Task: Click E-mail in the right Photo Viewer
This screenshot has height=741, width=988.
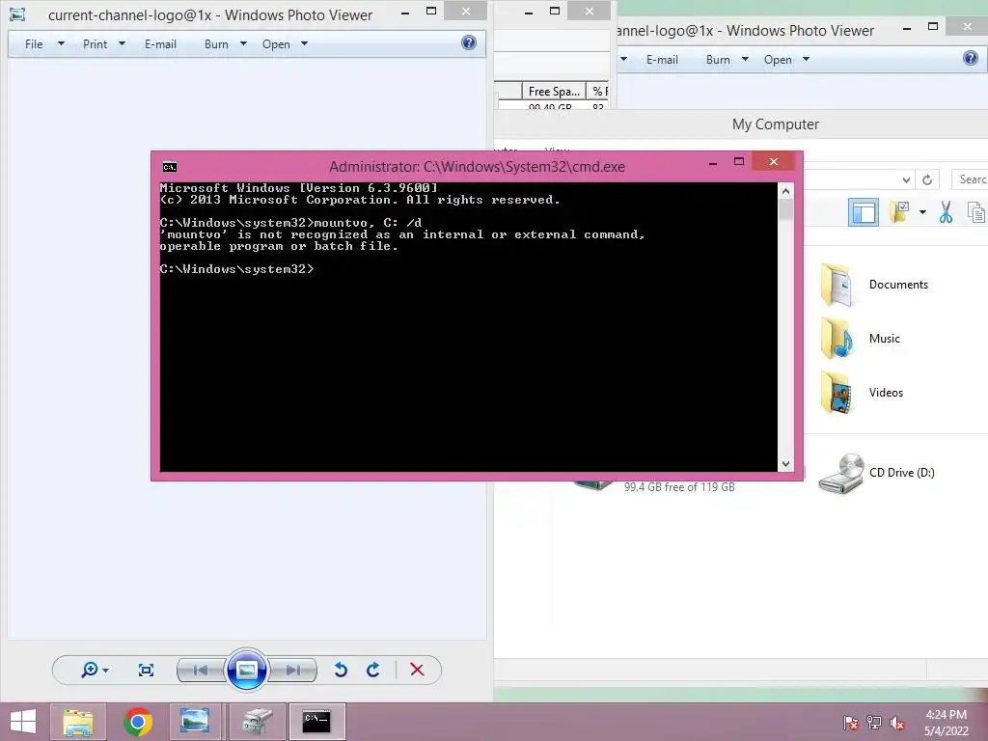Action: (x=662, y=59)
